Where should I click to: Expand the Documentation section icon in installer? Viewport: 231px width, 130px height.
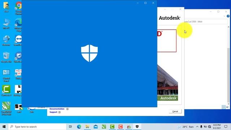point(67,109)
